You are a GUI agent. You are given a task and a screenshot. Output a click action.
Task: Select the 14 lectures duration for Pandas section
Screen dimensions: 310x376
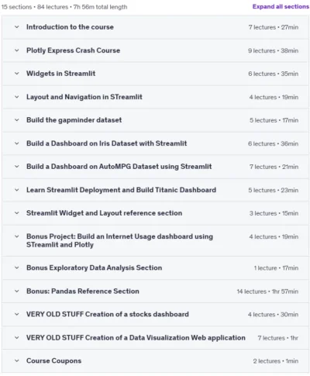click(267, 291)
